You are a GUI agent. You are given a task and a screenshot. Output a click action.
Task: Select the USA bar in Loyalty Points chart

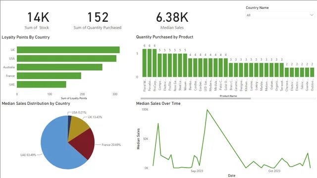click(66, 58)
